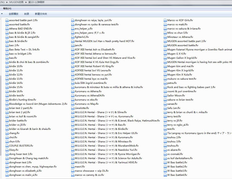
Task: Click the 全部播放 play all button
Action: (14, 14)
